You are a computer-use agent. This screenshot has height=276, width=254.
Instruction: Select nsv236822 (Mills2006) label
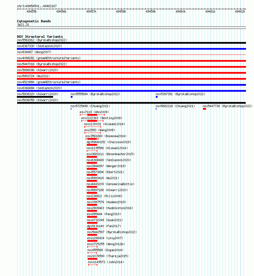[x=104, y=196]
